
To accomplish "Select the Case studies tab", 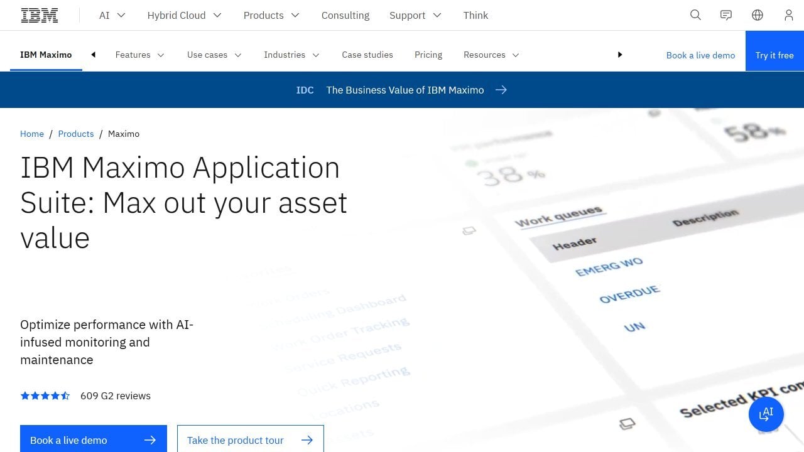I will click(367, 55).
